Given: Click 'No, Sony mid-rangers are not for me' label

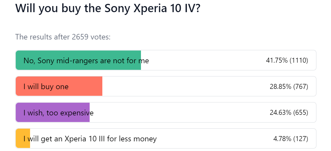Looking at the screenshot, I should tap(86, 60).
